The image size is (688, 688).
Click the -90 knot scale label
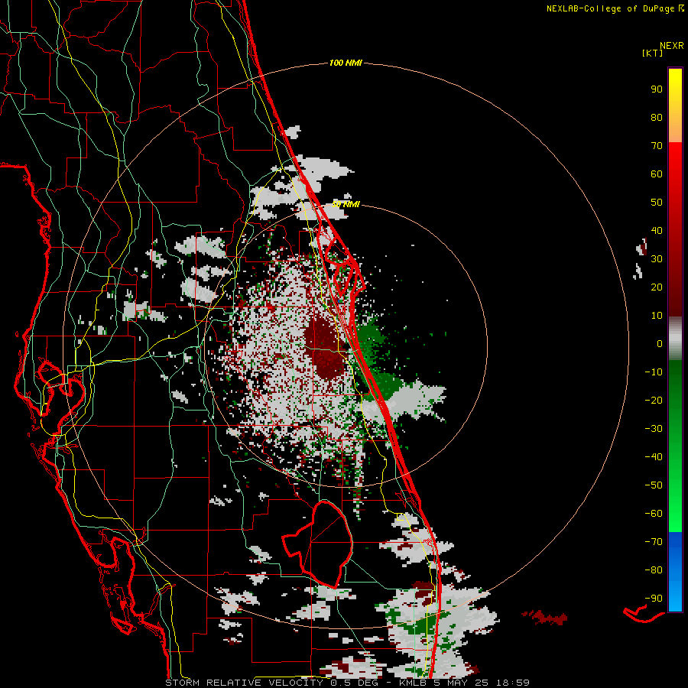(x=654, y=599)
